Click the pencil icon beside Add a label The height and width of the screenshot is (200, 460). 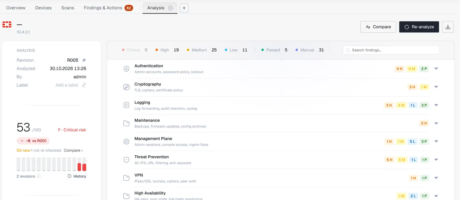[84, 85]
